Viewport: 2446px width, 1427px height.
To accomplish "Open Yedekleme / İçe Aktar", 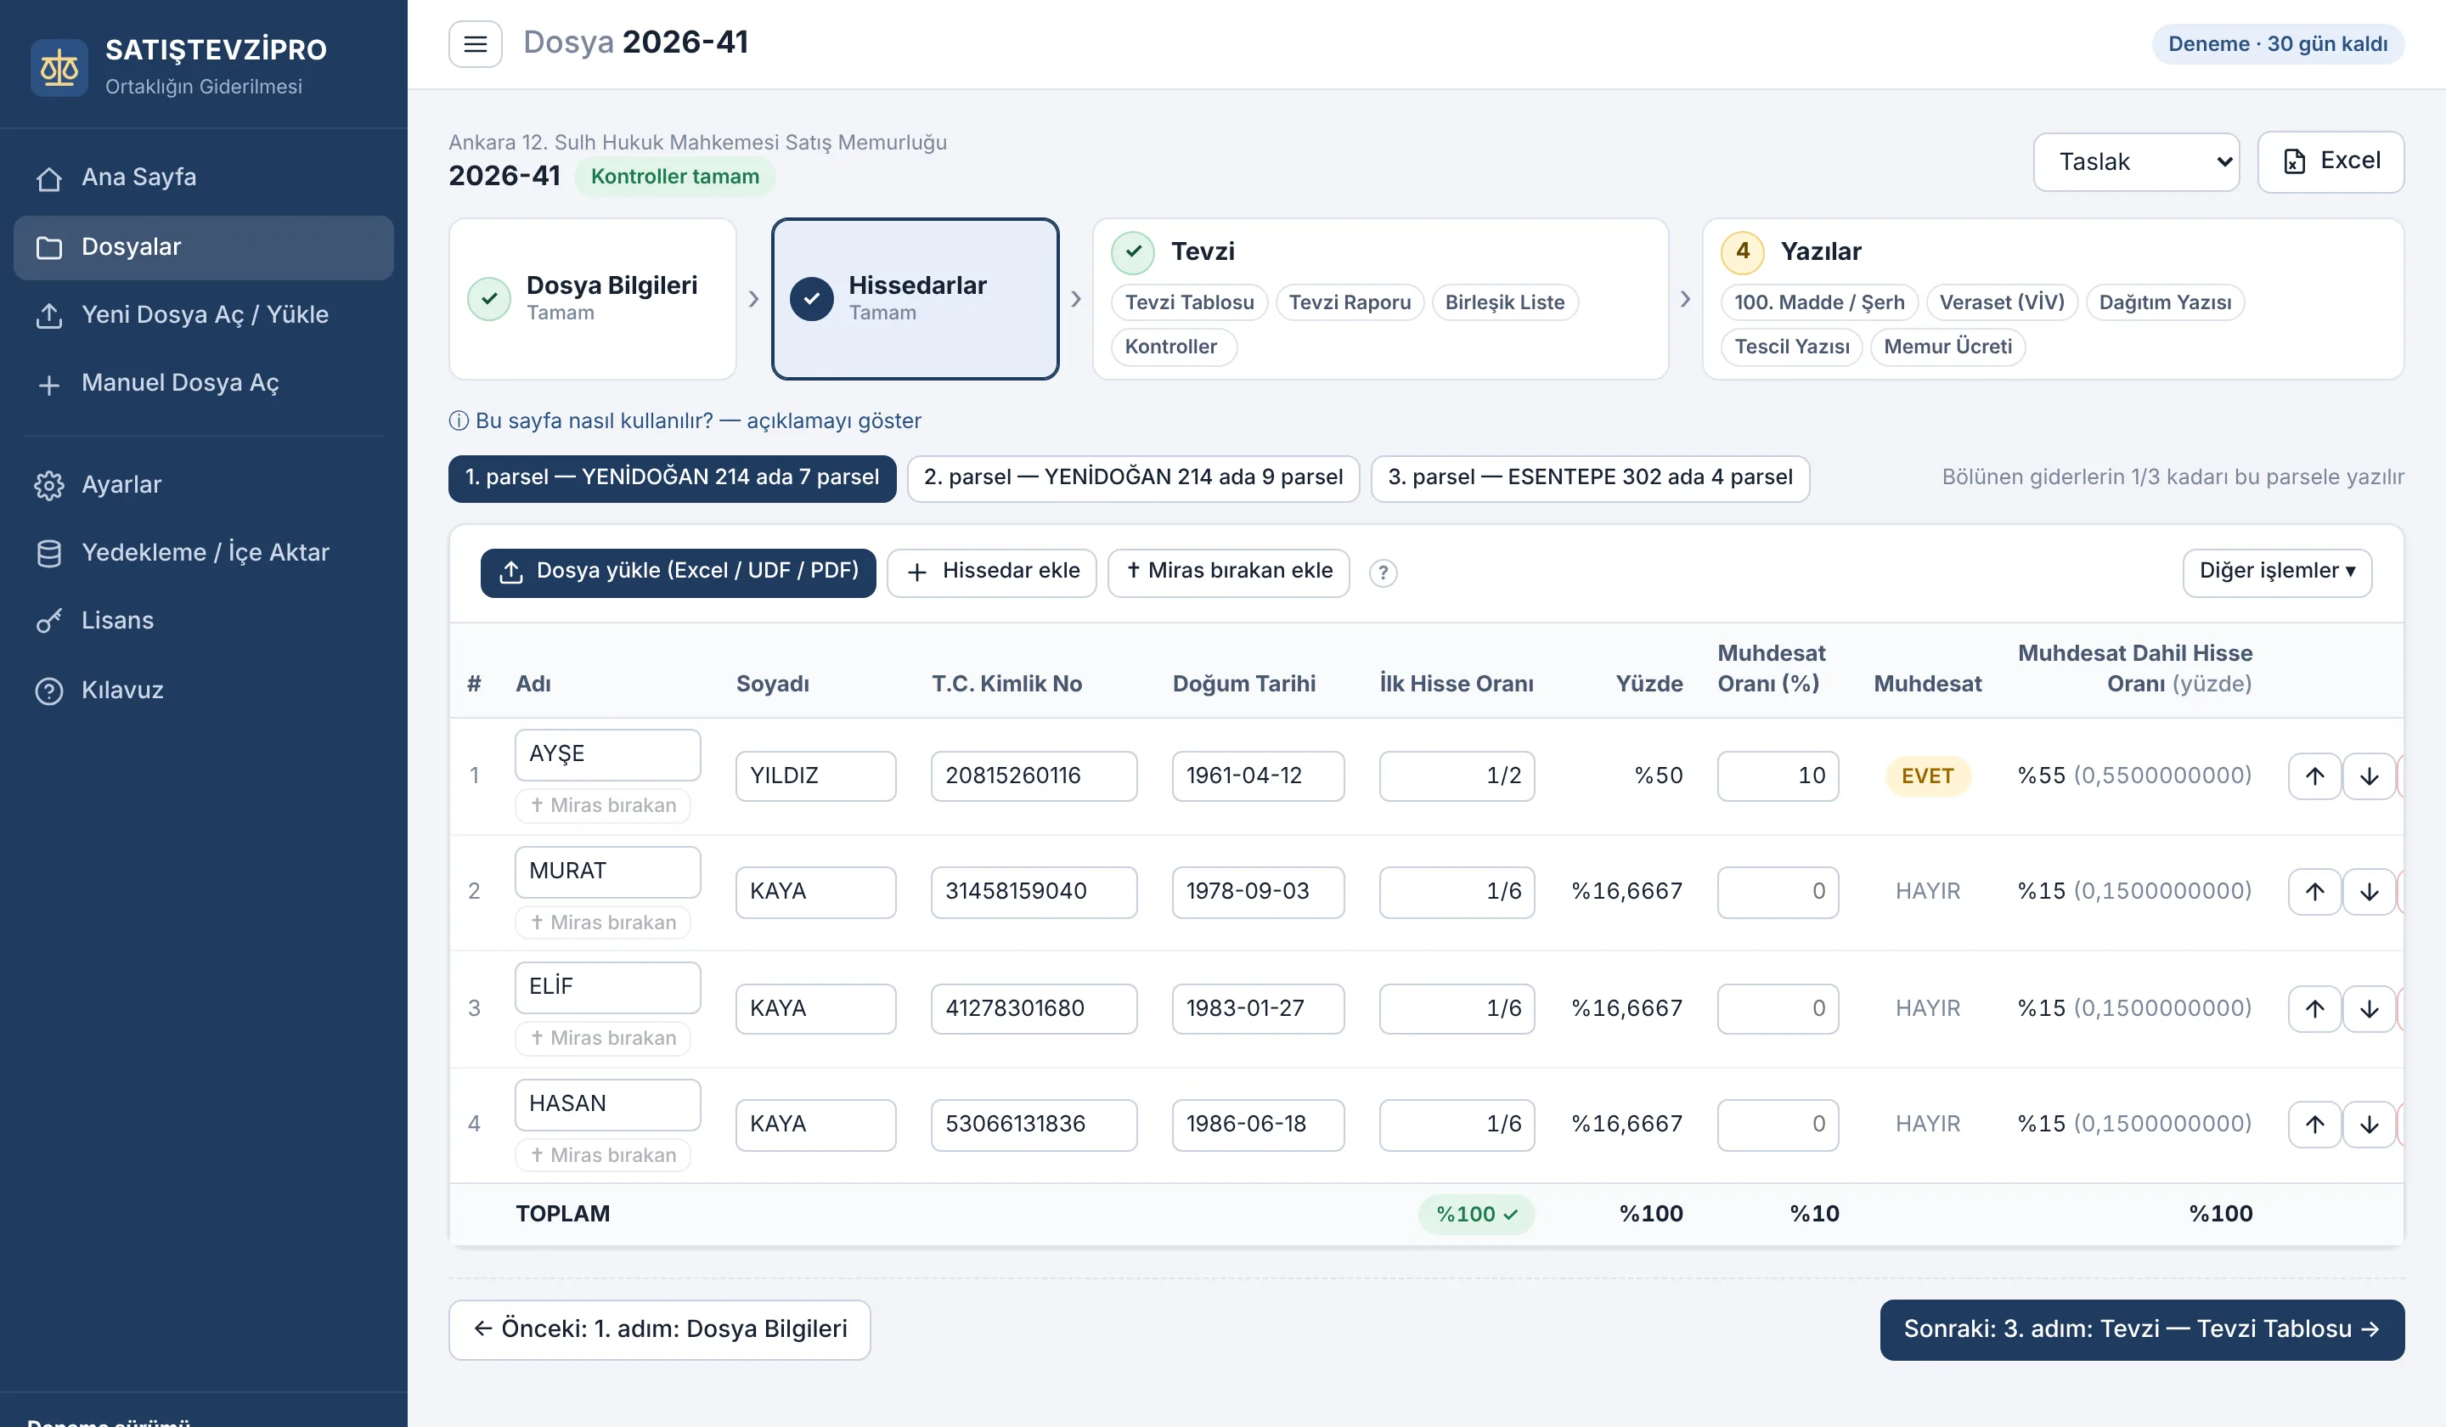I will click(204, 552).
